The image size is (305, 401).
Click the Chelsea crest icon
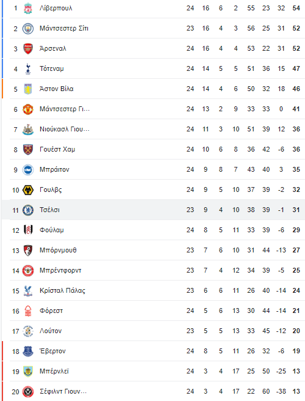[28, 210]
